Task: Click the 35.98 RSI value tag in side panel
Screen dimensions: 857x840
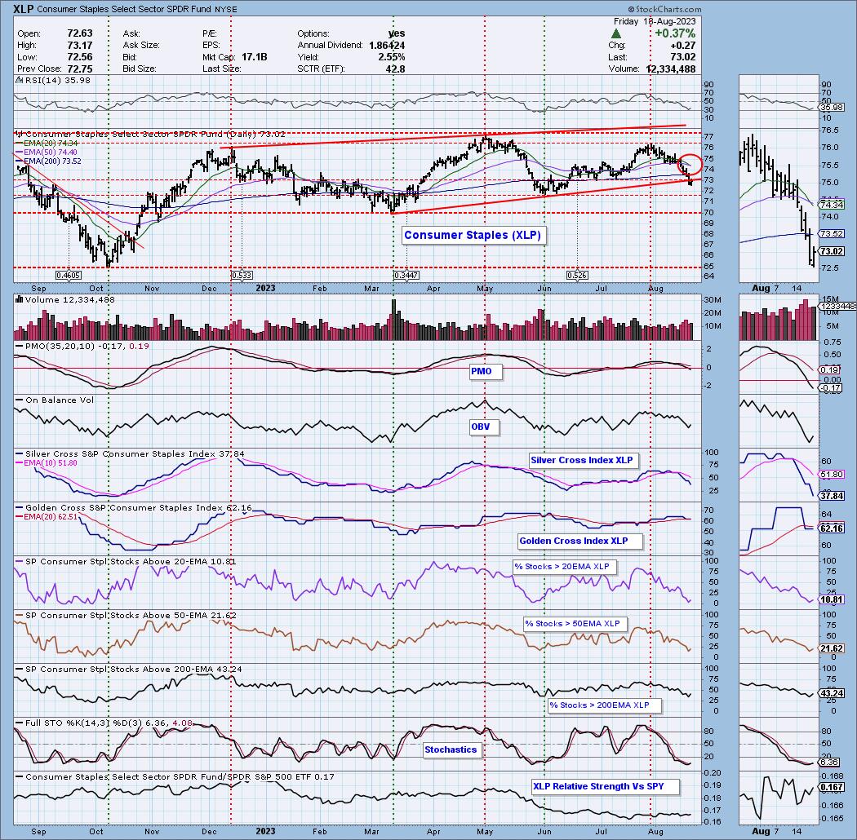Action: click(x=831, y=108)
